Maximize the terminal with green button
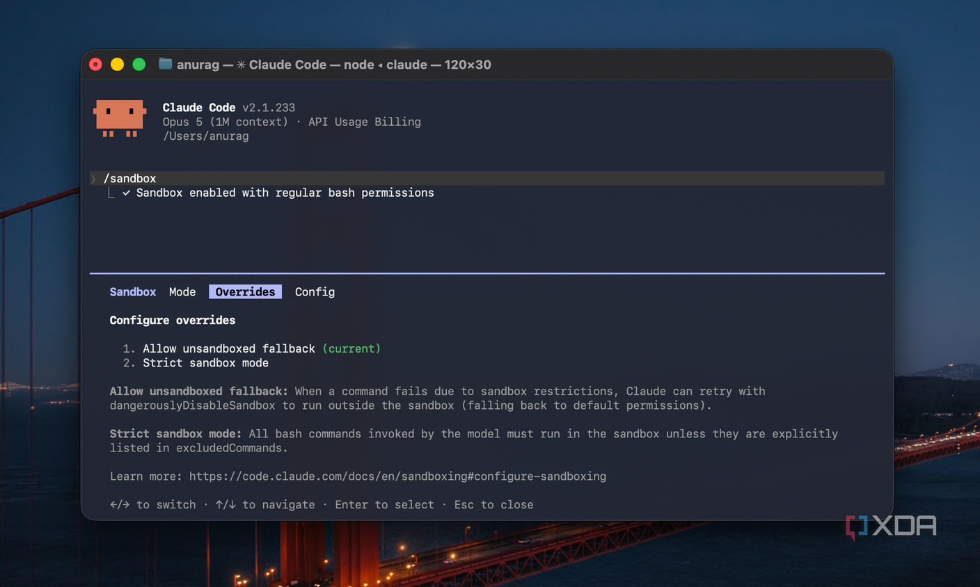This screenshot has width=980, height=587. pyautogui.click(x=139, y=65)
